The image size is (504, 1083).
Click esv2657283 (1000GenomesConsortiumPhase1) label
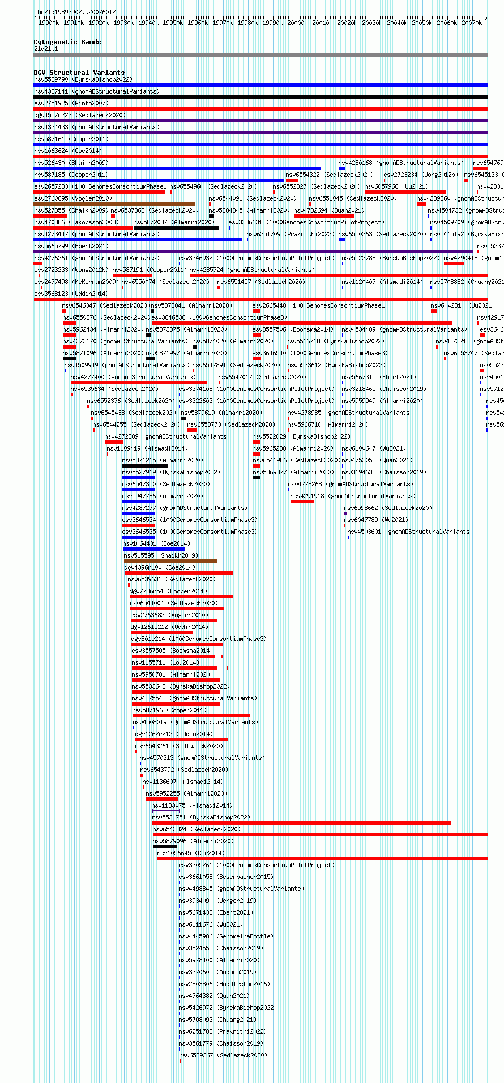pyautogui.click(x=101, y=186)
